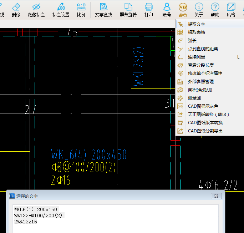Click 屏幕旋转 screen rotate icon
This screenshot has height=233, width=244.
coord(128,7)
